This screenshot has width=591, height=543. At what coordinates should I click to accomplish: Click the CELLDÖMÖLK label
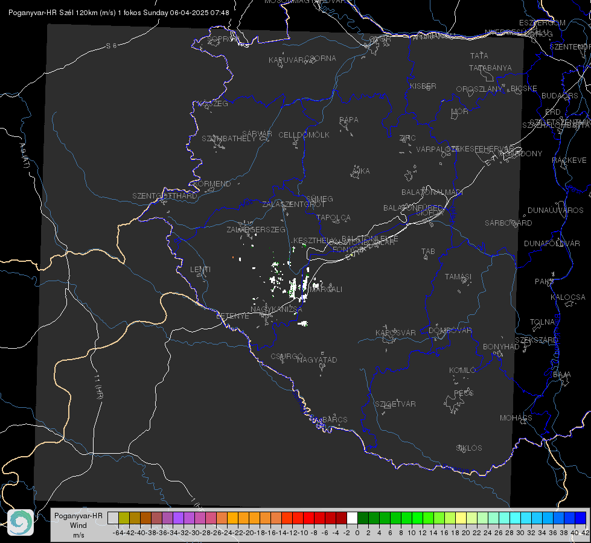coord(304,135)
